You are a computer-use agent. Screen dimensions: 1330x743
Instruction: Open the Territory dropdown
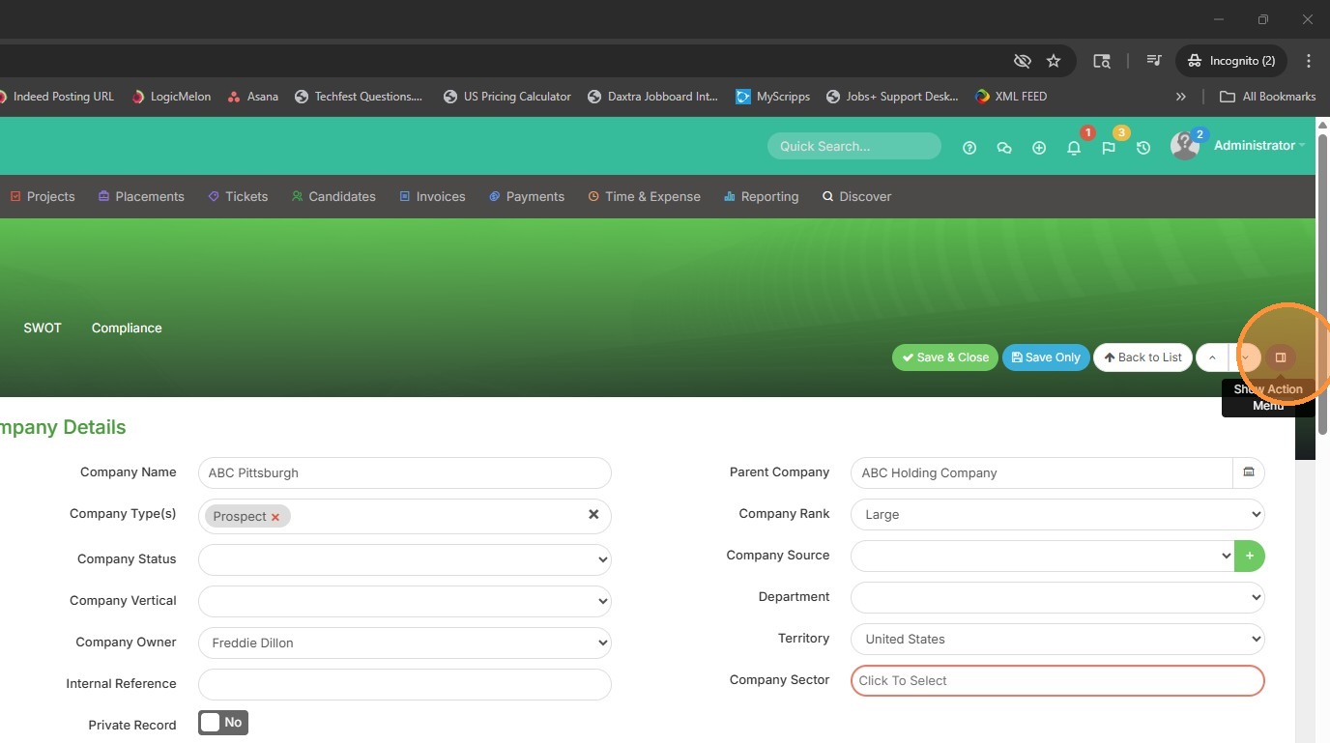click(1057, 639)
